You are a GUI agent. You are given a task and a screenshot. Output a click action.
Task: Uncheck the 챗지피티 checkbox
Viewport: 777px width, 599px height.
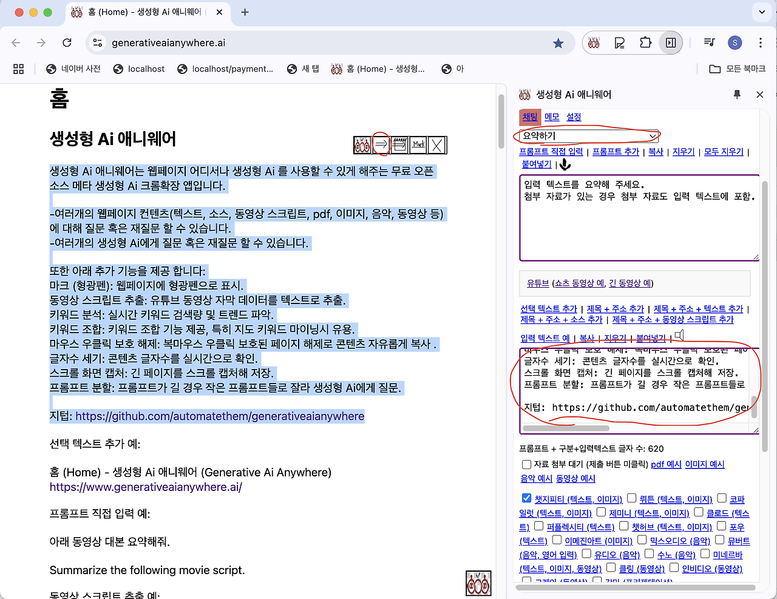[x=526, y=498]
